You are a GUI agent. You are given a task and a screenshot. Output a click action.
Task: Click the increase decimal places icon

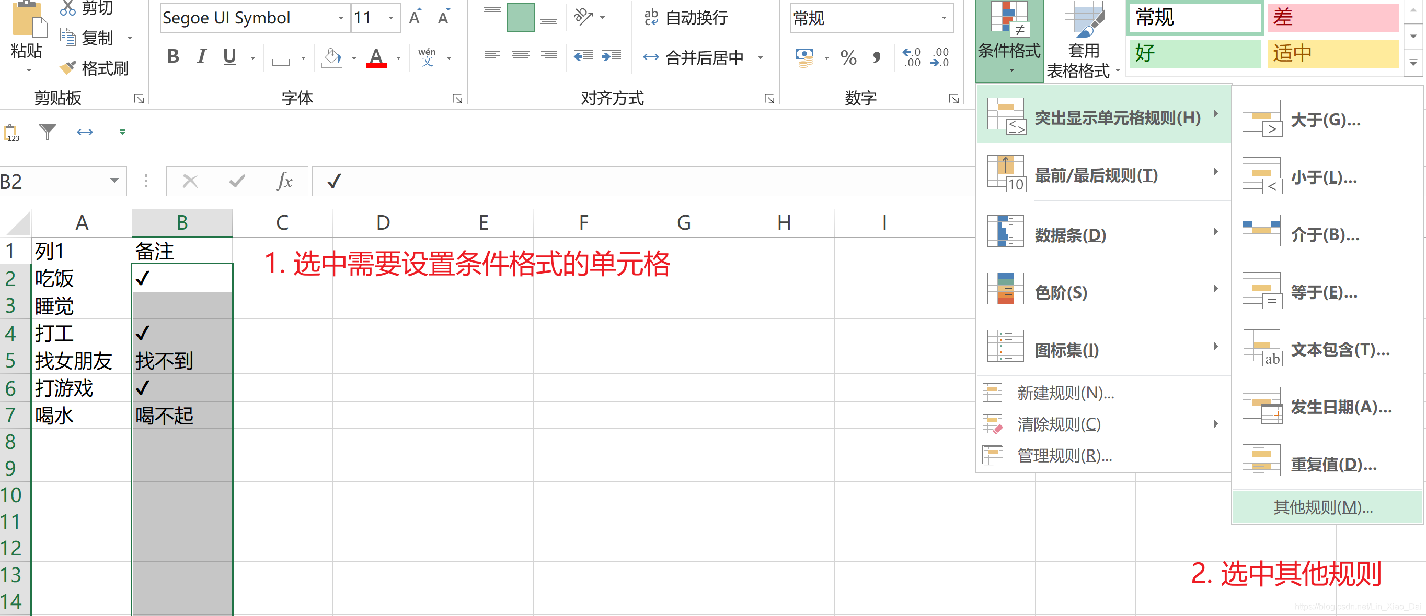911,57
